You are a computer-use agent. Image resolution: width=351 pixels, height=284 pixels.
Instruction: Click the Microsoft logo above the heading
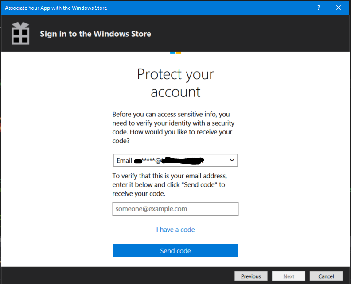[175, 53]
